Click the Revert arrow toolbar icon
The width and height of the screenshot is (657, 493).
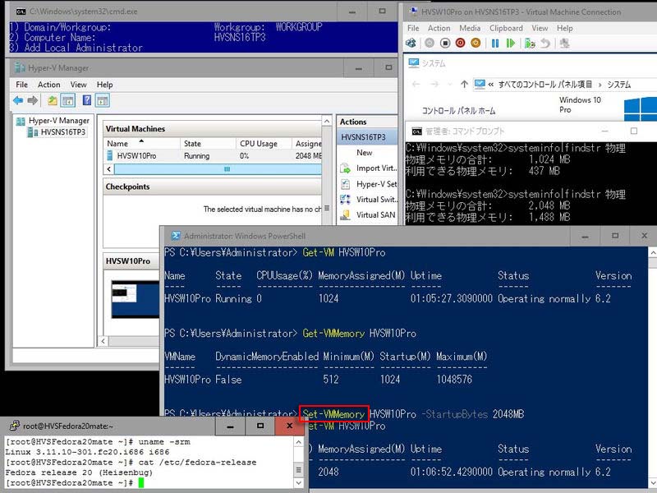click(x=545, y=44)
